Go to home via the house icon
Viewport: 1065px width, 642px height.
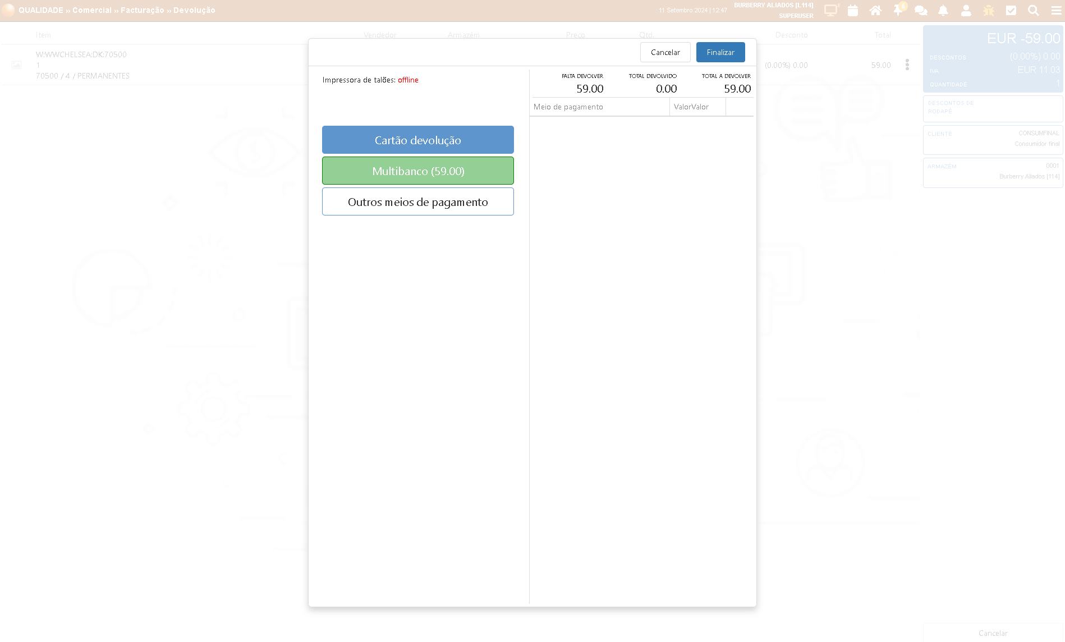pos(875,10)
